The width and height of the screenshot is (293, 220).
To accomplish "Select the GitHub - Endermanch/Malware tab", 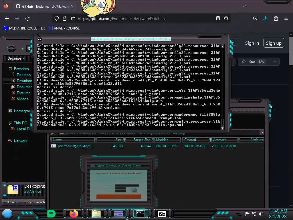I will tap(45, 6).
